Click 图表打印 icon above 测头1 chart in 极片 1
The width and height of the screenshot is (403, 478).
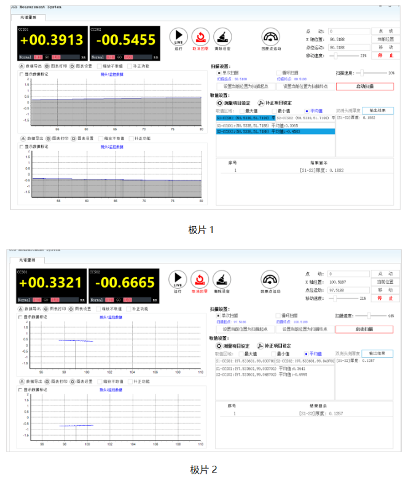(x=47, y=66)
